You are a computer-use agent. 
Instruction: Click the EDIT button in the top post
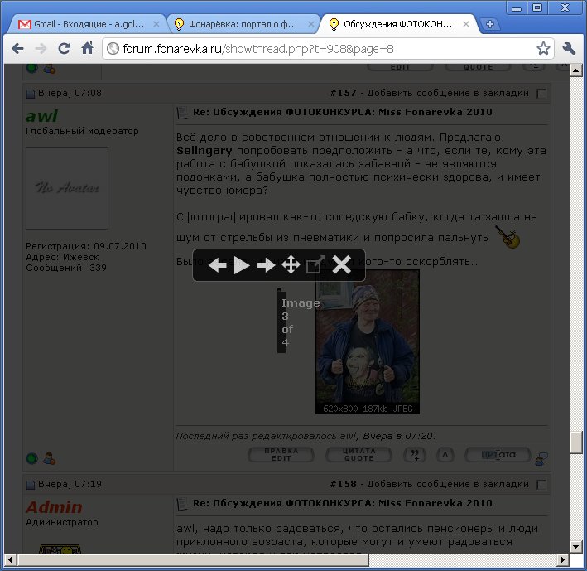pos(400,67)
